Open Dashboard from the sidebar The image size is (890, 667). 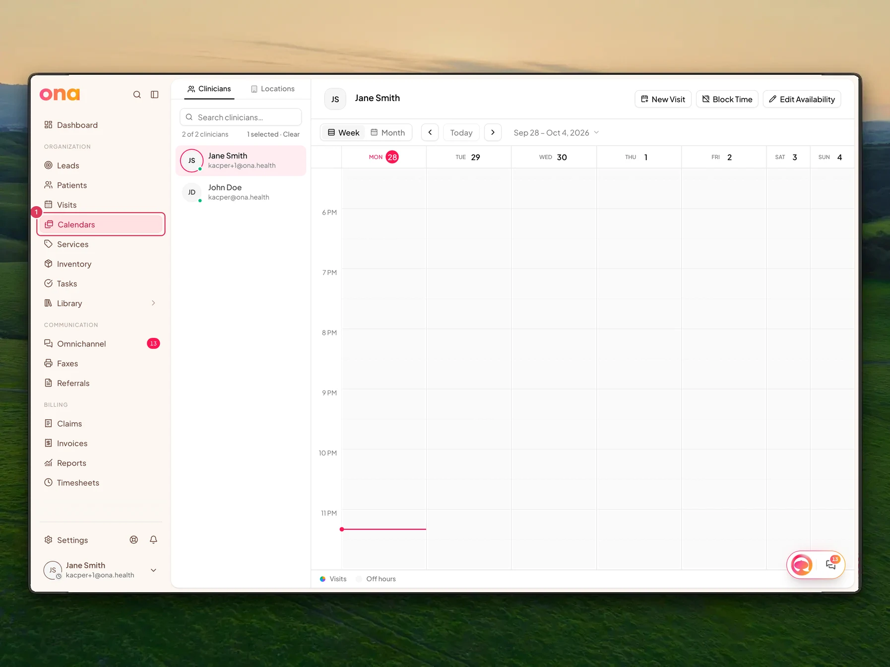[x=101, y=125]
